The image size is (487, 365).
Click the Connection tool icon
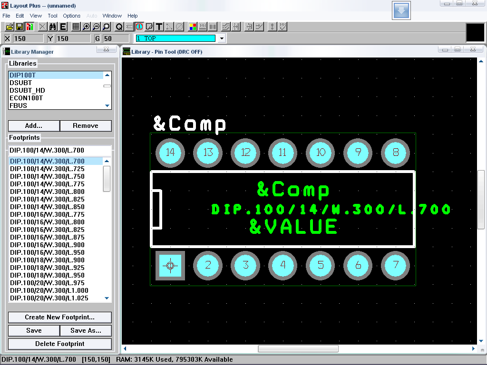coord(169,27)
